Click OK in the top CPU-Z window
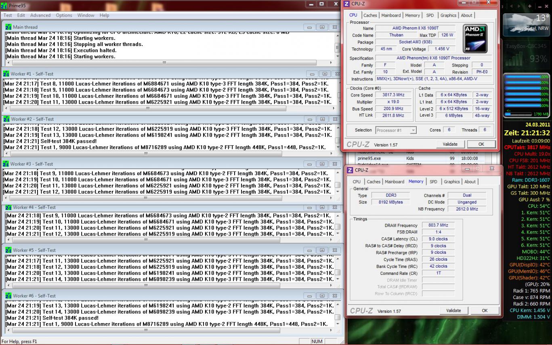The height and width of the screenshot is (345, 552). 481,144
